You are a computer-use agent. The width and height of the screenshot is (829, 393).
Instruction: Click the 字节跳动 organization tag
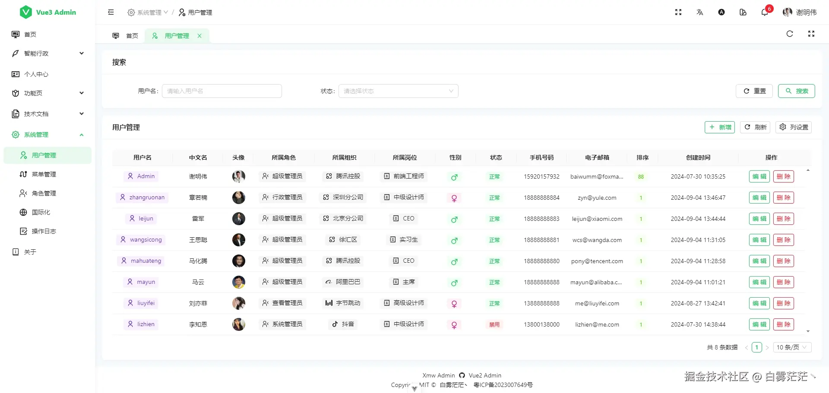[x=343, y=303]
